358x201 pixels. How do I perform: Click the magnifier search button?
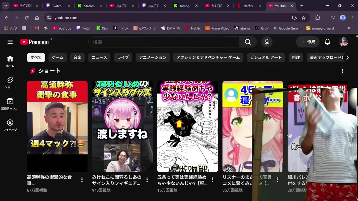(x=248, y=42)
